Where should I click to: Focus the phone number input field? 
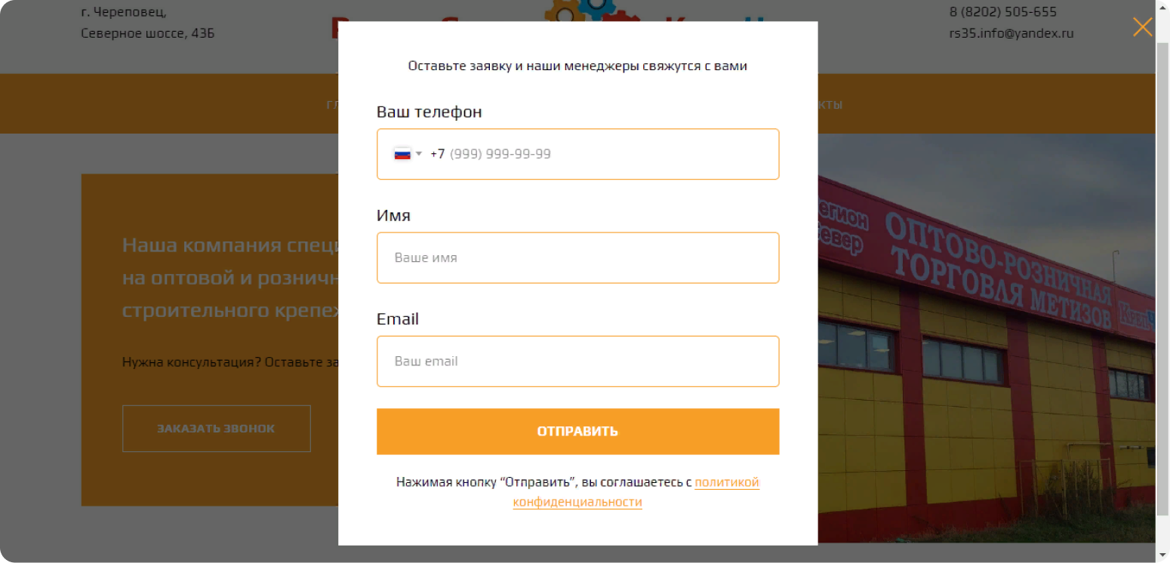(x=604, y=154)
